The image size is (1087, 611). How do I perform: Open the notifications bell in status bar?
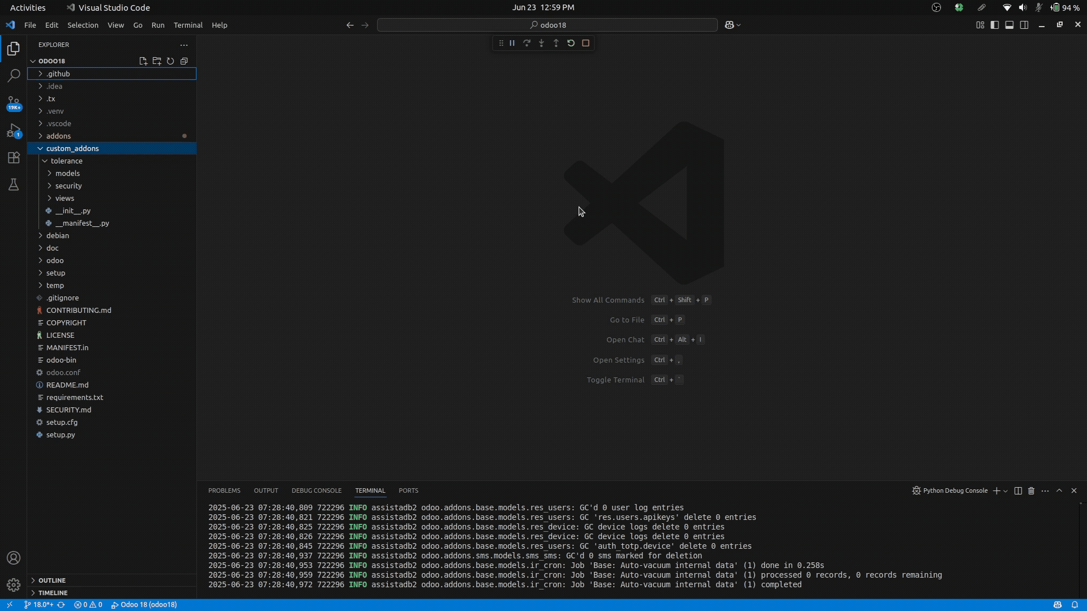1075,605
